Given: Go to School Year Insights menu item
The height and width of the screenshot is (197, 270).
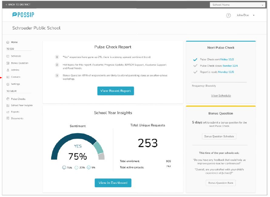Looking at the screenshot, I should pos(22,105).
